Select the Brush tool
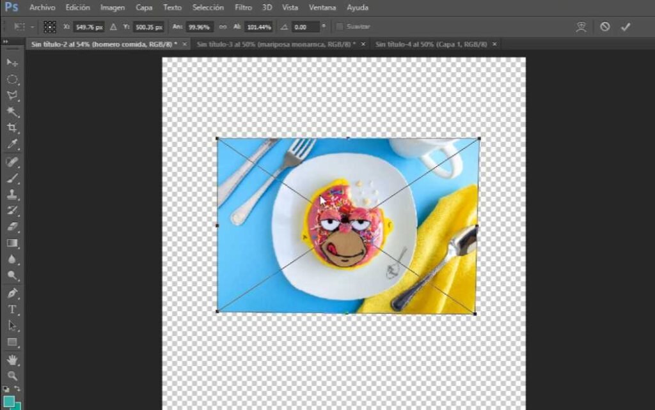The height and width of the screenshot is (410, 655). pyautogui.click(x=12, y=178)
